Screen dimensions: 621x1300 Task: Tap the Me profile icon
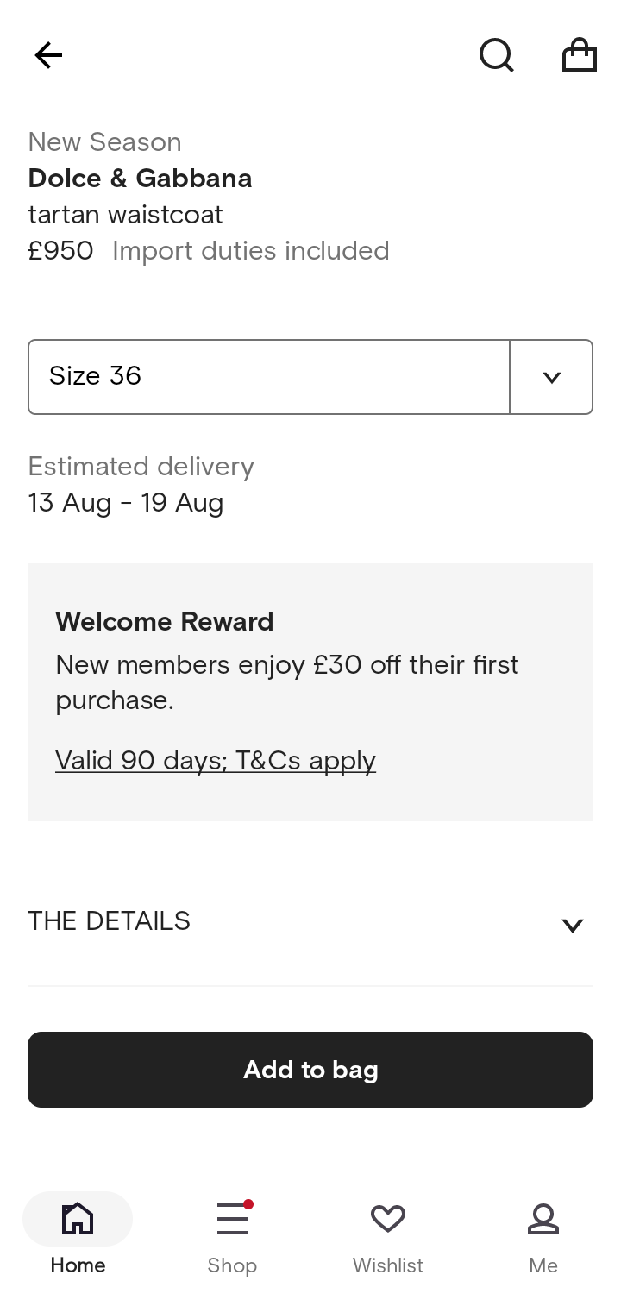click(543, 1219)
